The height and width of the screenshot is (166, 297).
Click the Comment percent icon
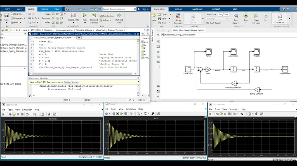coord(53,18)
